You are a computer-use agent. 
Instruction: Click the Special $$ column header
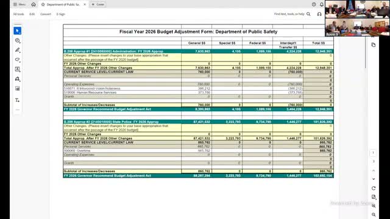click(227, 43)
